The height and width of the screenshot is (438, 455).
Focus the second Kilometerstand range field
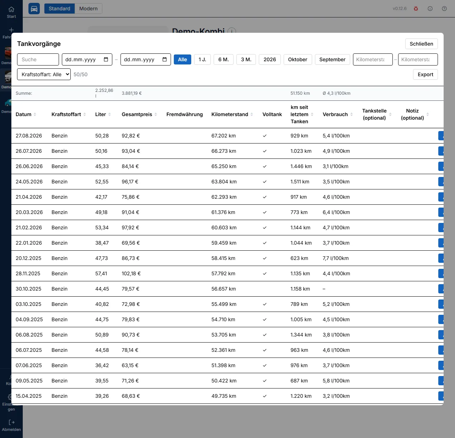418,59
